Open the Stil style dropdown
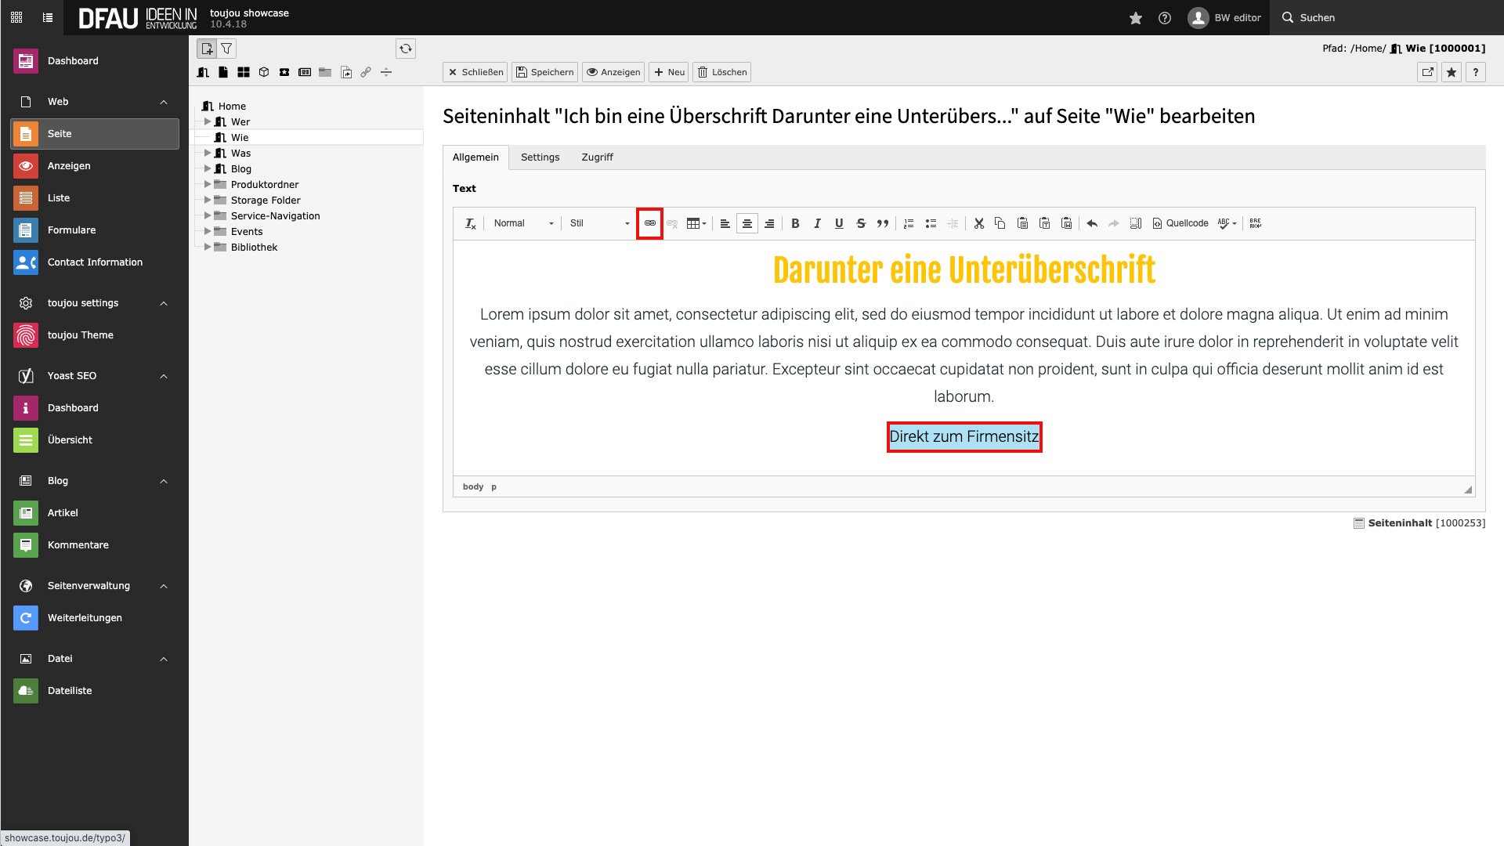The height and width of the screenshot is (846, 1504). tap(599, 223)
